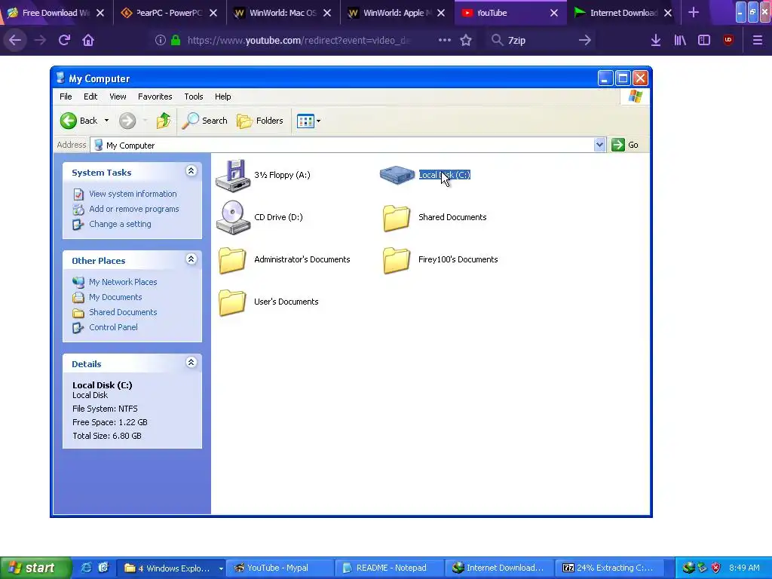
Task: Open the File menu
Action: pos(66,96)
